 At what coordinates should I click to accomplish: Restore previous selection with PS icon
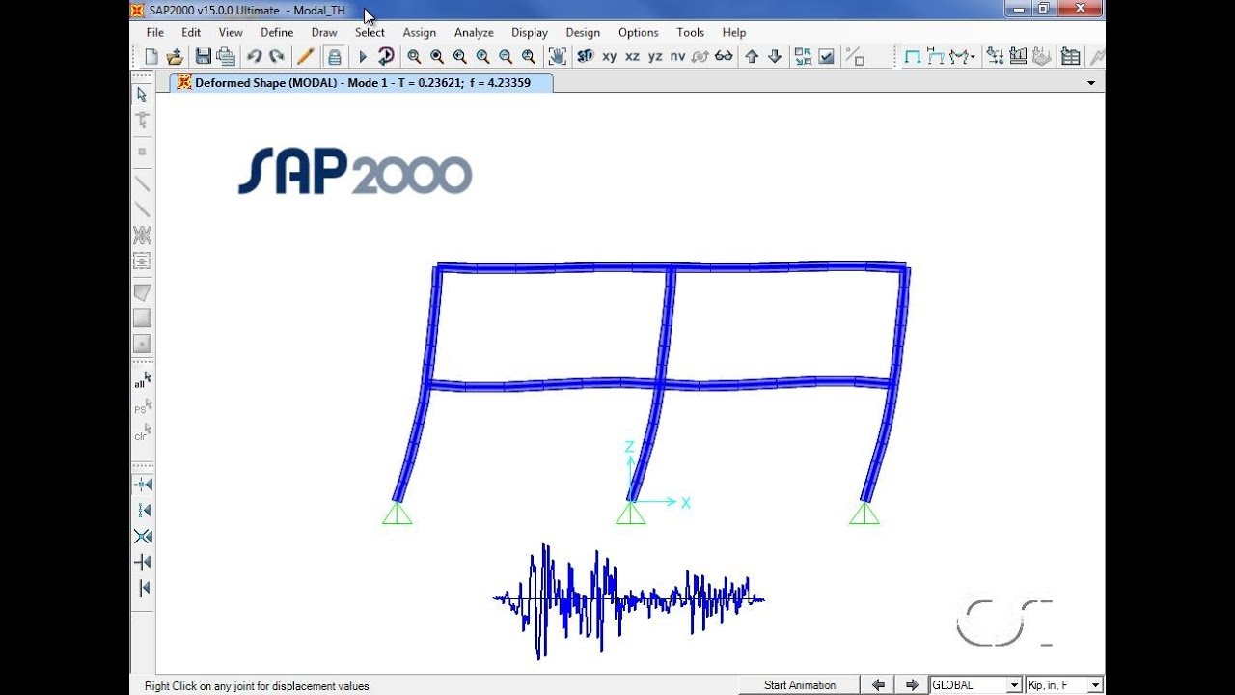[142, 406]
